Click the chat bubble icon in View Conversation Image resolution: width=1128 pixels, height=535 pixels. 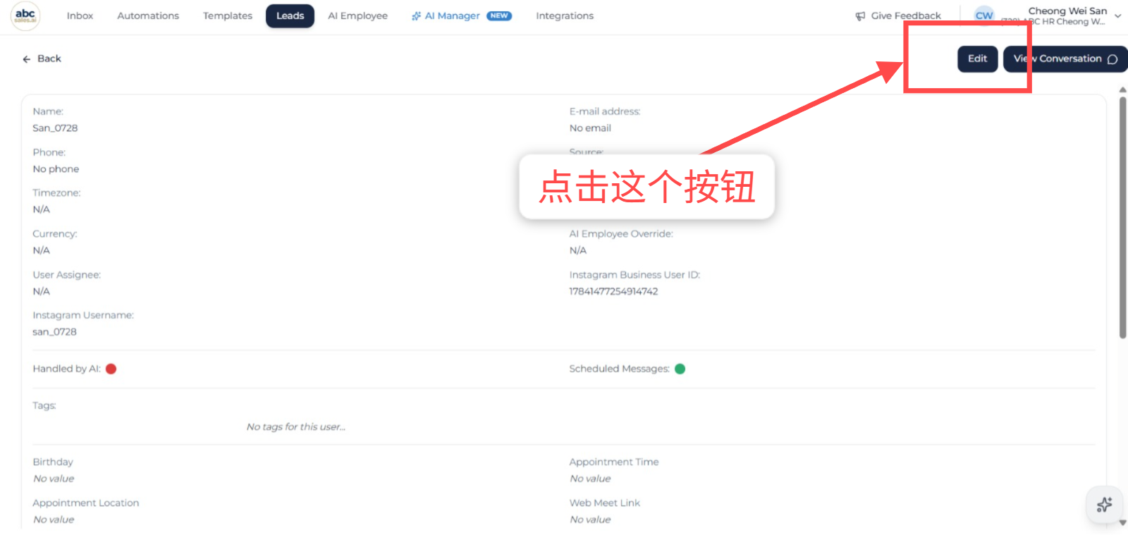click(x=1112, y=59)
